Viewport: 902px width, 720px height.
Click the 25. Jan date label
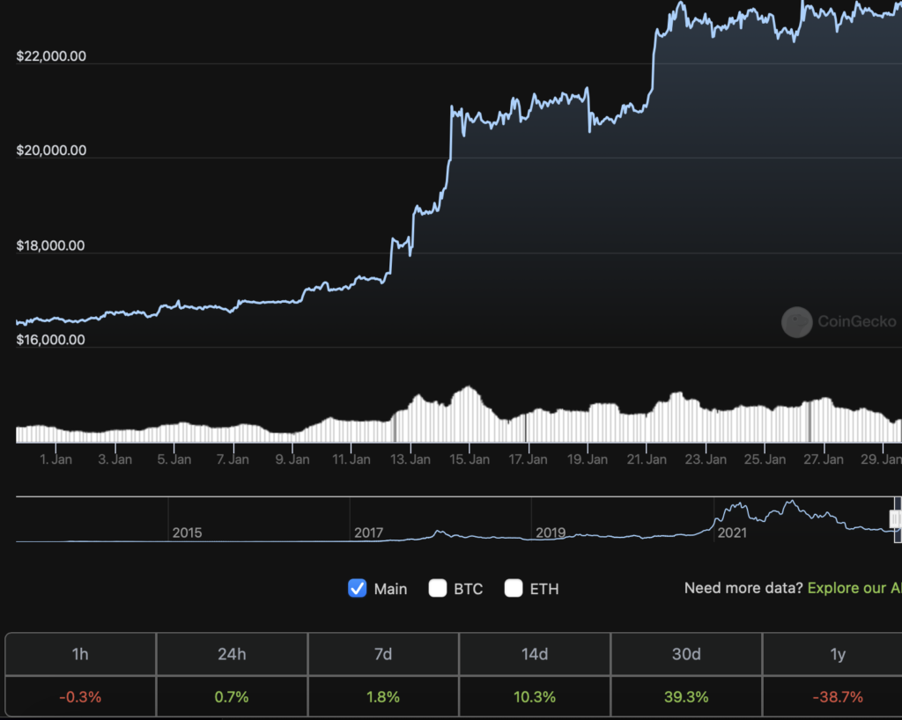(x=765, y=459)
